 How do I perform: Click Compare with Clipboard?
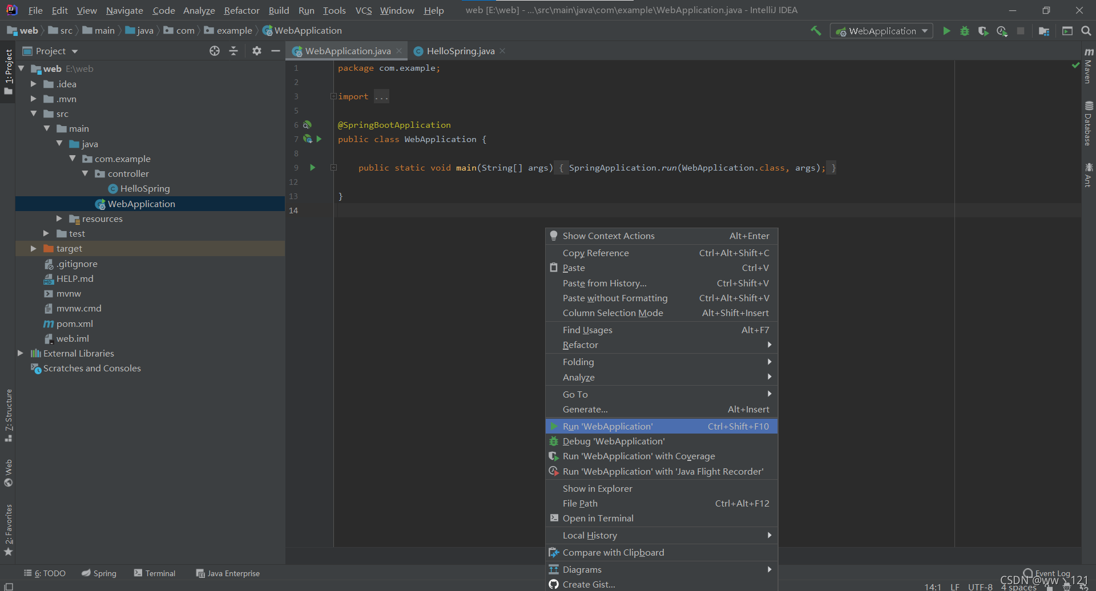coord(662,552)
